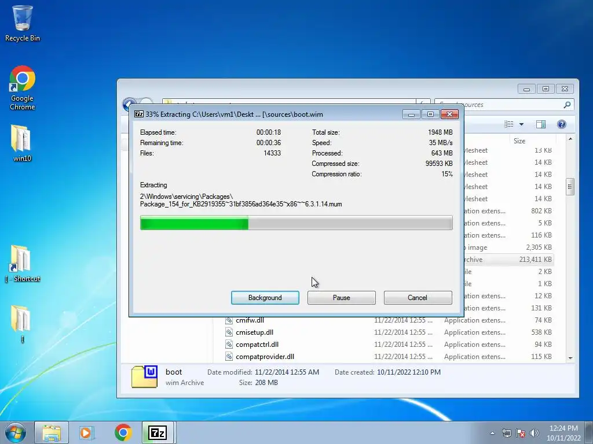Image resolution: width=593 pixels, height=444 pixels.
Task: Launch Google Chrome from the desktop icon
Action: pyautogui.click(x=23, y=88)
